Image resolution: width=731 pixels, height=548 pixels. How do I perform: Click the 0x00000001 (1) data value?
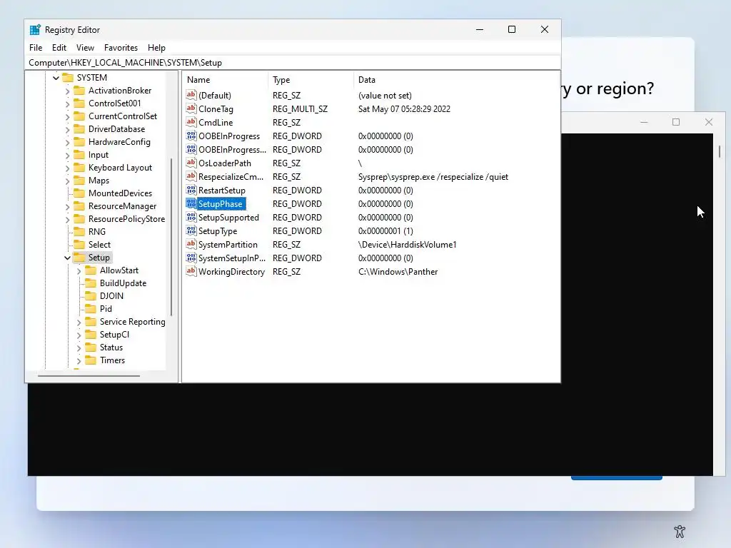(385, 231)
